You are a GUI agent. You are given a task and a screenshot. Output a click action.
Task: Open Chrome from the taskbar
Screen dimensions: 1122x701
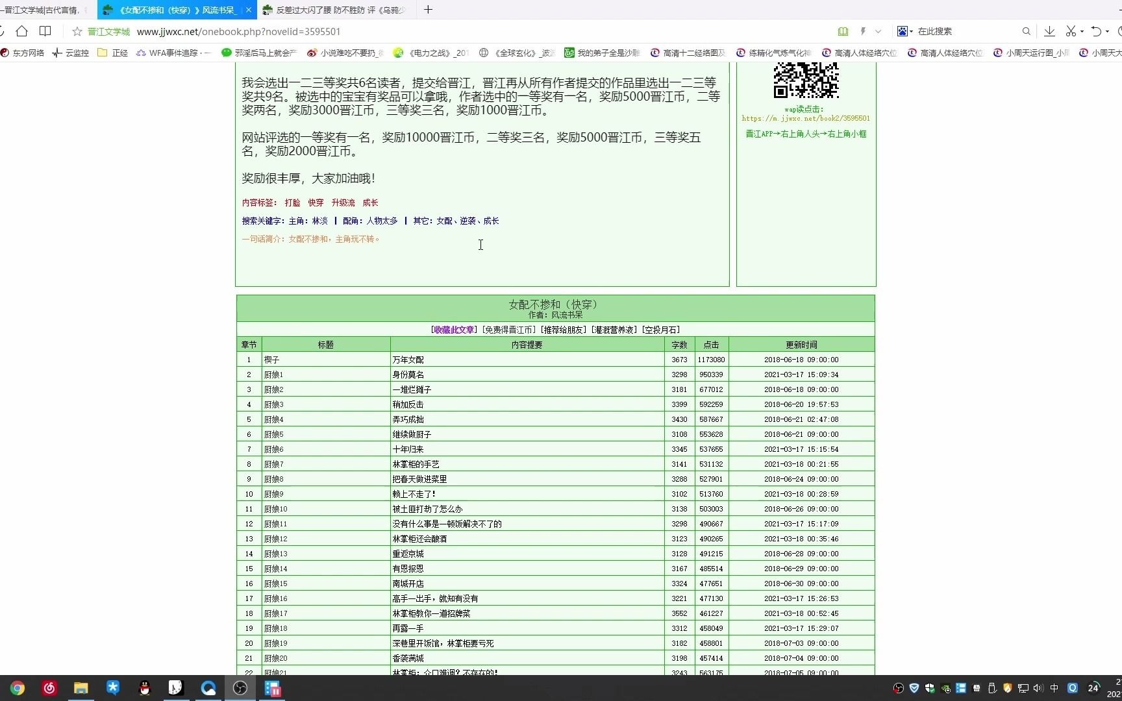[18, 689]
